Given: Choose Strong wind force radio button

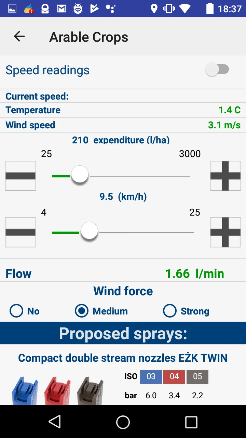Looking at the screenshot, I should click(x=170, y=311).
